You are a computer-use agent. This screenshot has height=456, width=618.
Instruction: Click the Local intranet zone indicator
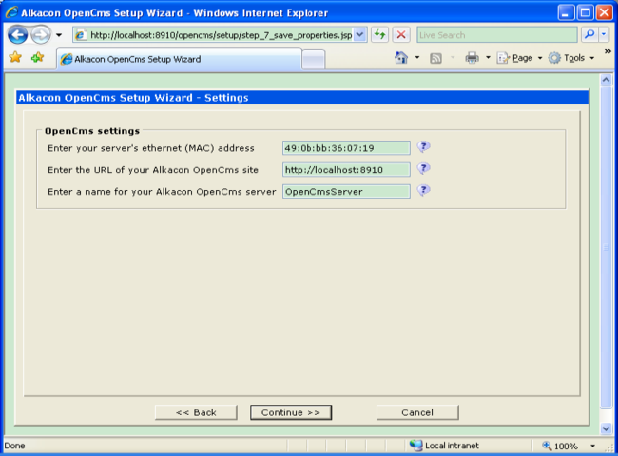pyautogui.click(x=444, y=446)
